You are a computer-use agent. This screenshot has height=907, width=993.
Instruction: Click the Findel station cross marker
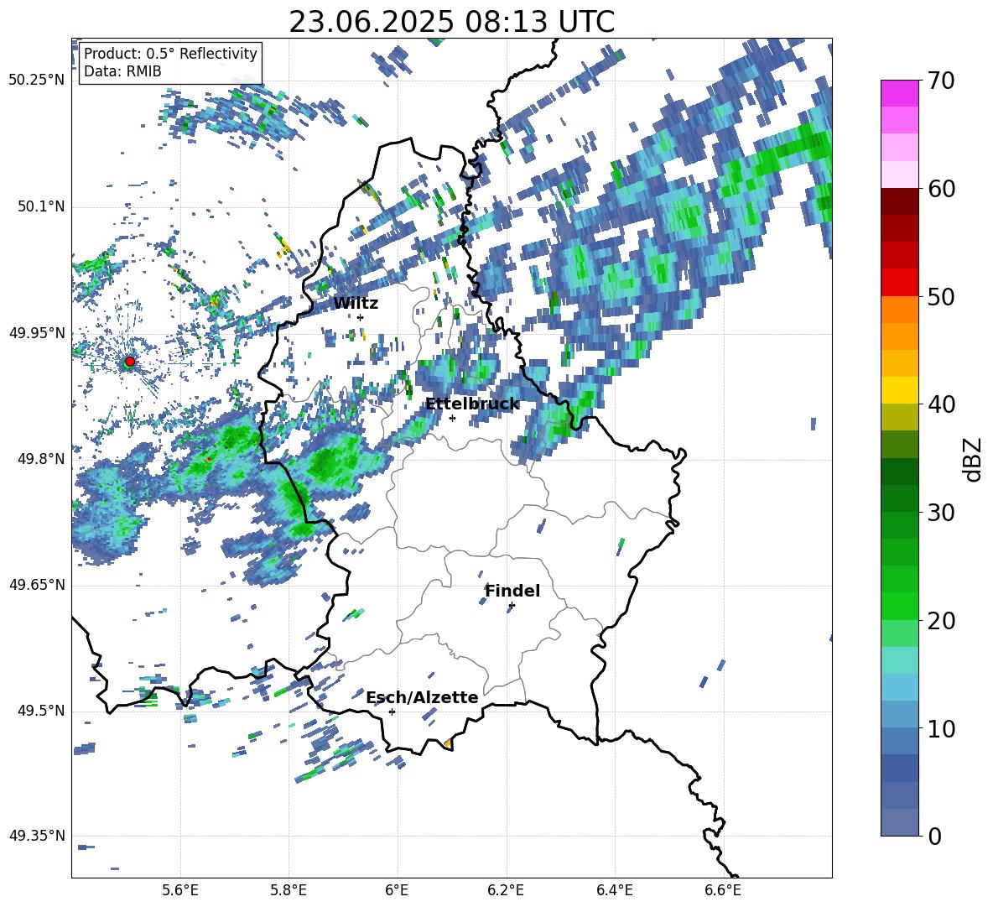click(x=512, y=606)
